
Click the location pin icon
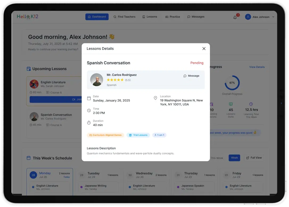[155, 98]
